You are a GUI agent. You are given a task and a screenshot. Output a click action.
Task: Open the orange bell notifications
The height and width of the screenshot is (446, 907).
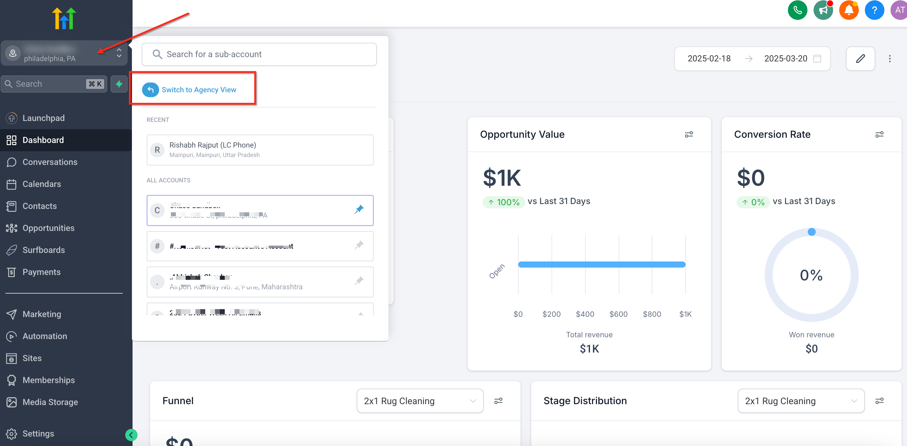coord(849,10)
